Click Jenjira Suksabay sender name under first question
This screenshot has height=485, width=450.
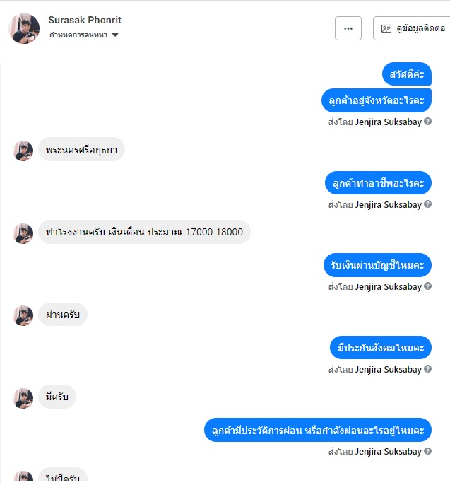[389, 122]
